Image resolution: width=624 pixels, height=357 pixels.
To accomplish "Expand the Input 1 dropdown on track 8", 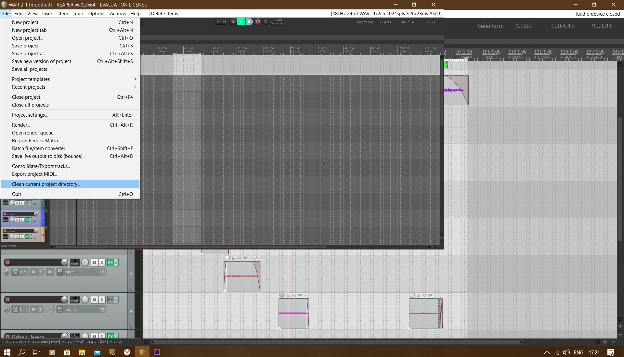I will click(x=103, y=272).
